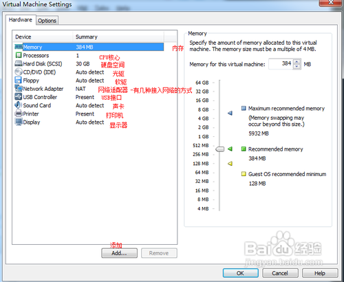Increase memory with the up spinner arrow

point(297,61)
